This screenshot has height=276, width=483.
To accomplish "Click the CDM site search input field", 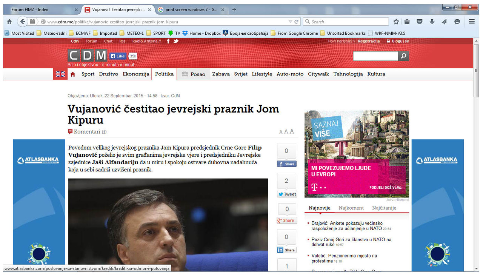I will click(375, 56).
